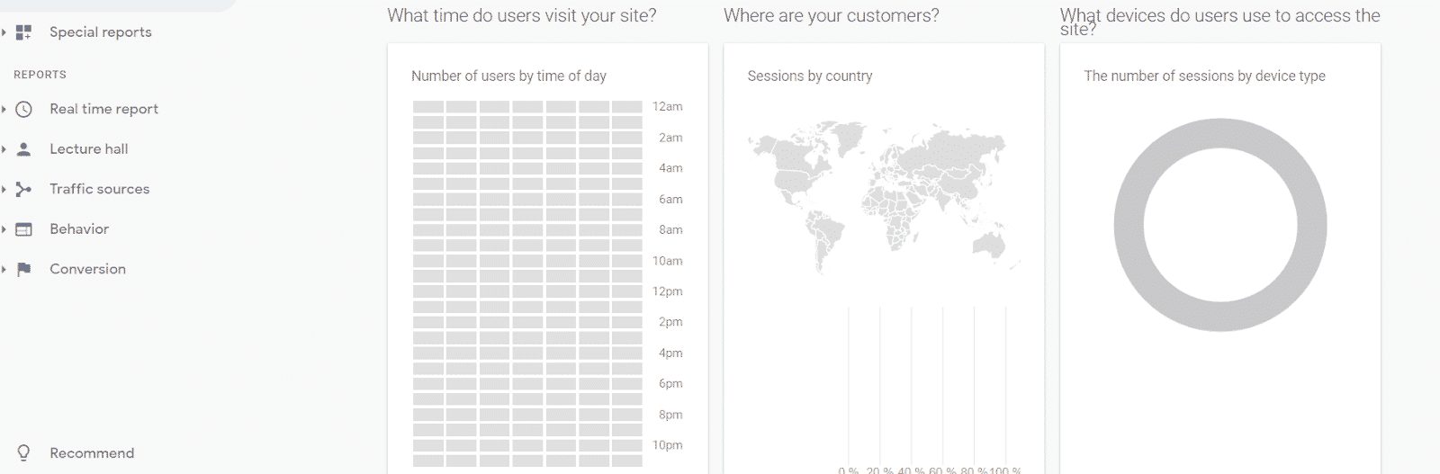Click the Special reports dashboard icon
The height and width of the screenshot is (474, 1440).
[x=24, y=32]
